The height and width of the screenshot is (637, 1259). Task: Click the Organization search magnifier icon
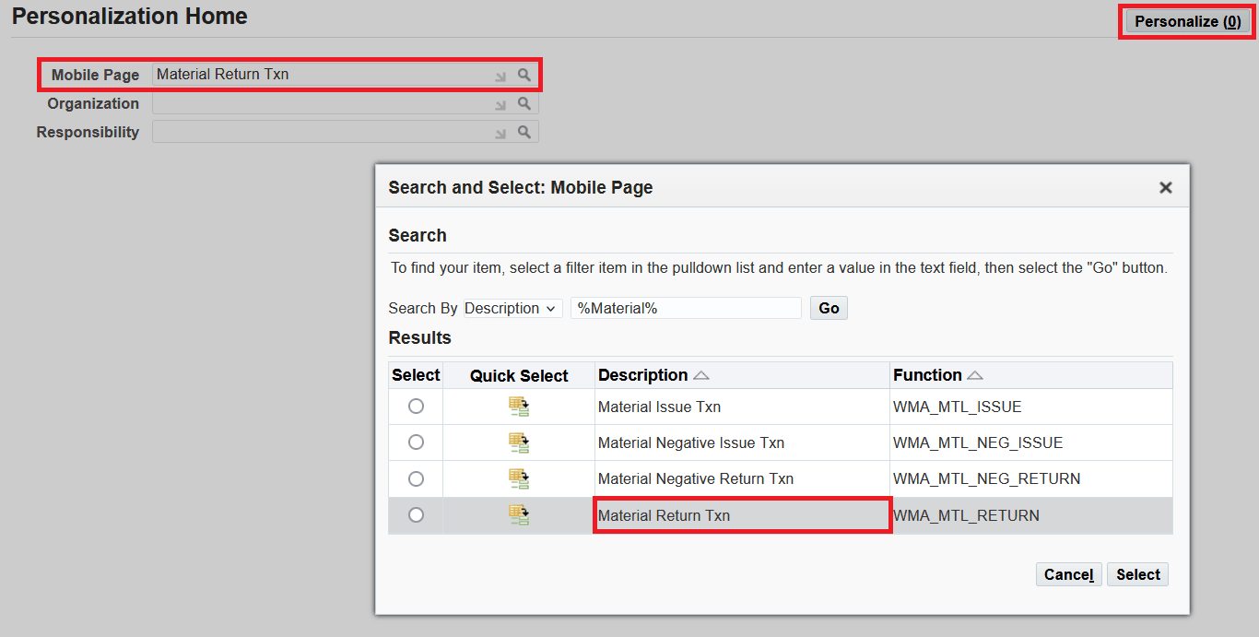tap(524, 103)
